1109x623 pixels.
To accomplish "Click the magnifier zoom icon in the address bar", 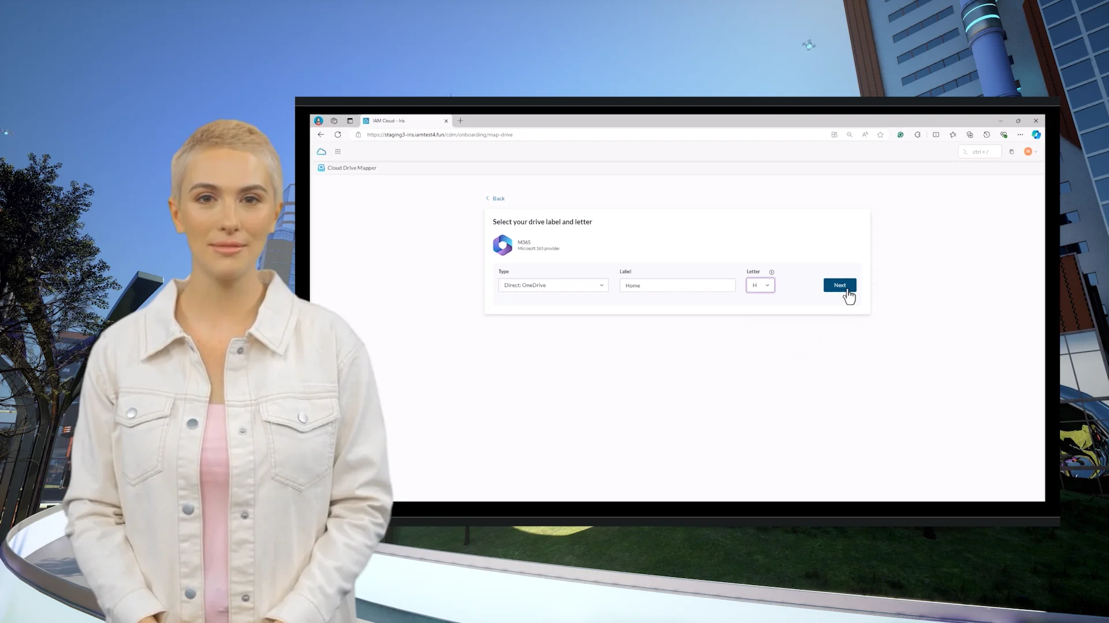I will tap(850, 134).
